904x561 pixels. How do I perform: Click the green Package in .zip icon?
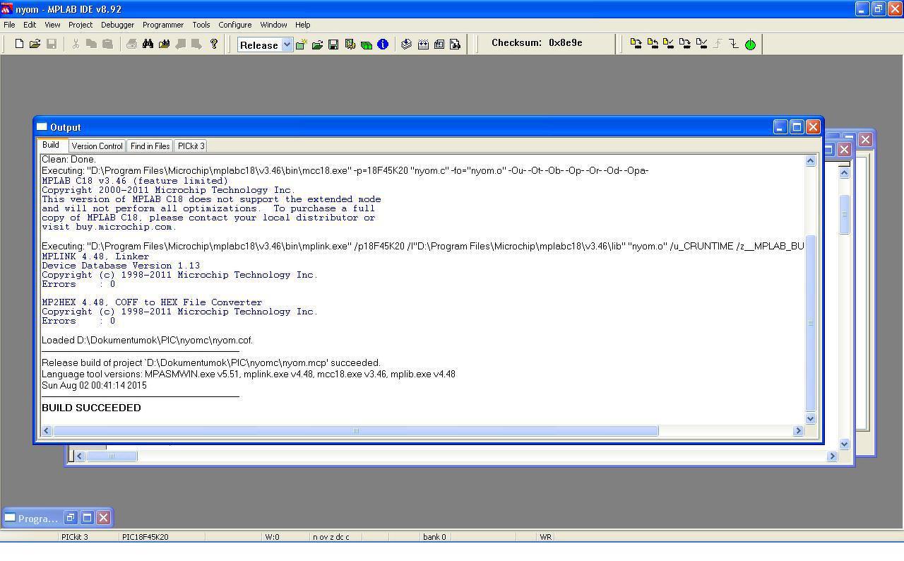366,45
